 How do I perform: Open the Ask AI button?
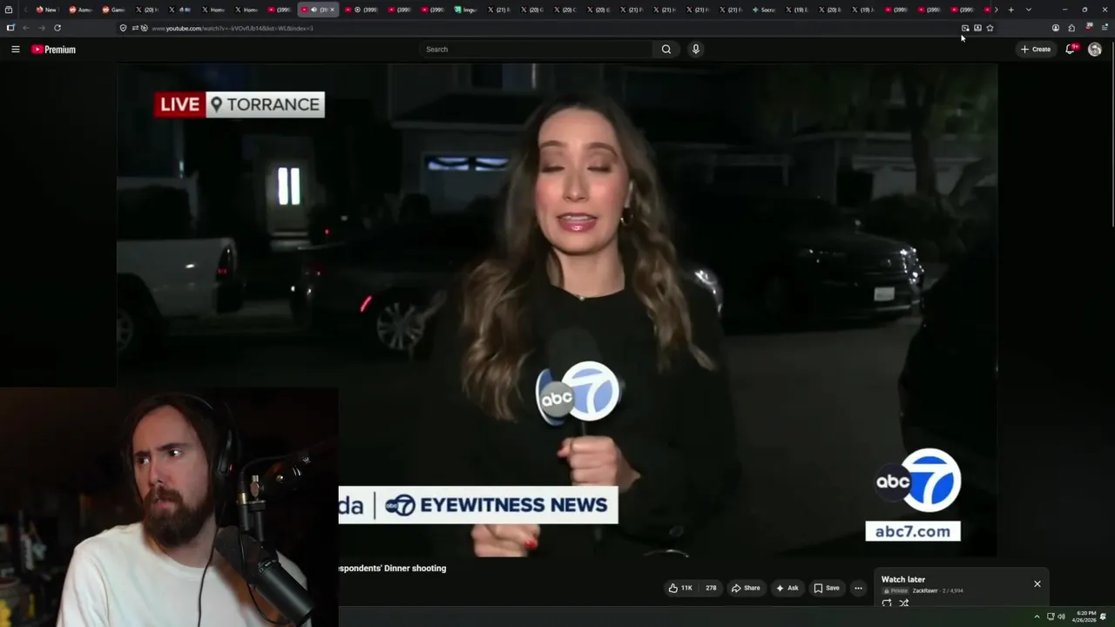coord(787,588)
